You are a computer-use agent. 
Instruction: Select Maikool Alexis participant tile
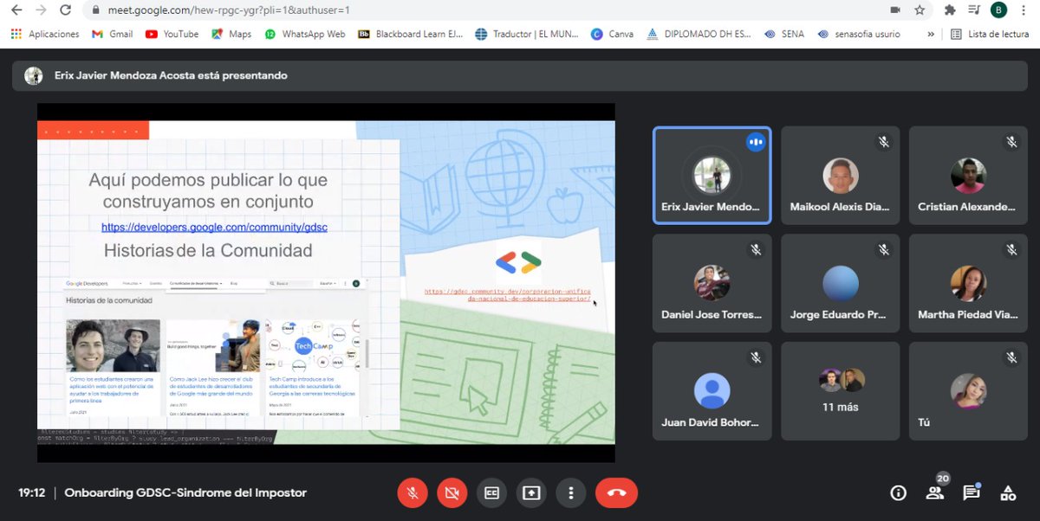tap(840, 176)
